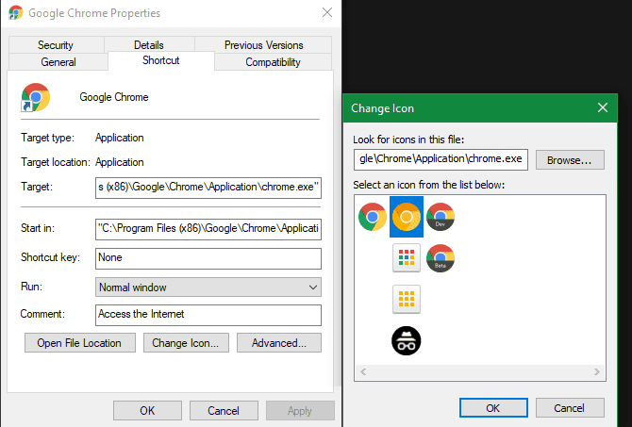Cancel the Change Icon dialog
Screen dimensions: 632x427
point(570,408)
